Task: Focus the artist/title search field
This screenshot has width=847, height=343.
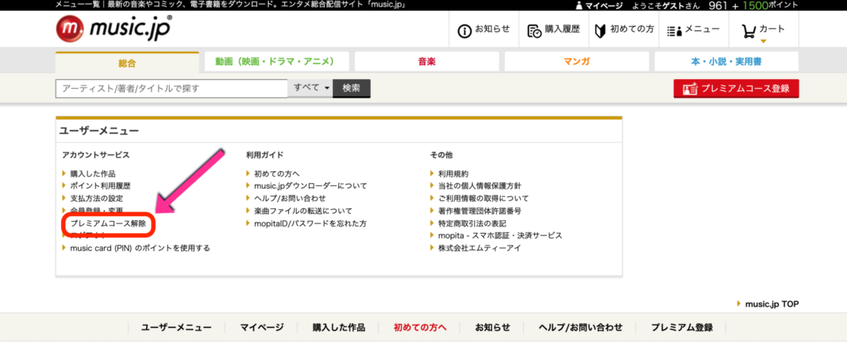Action: click(171, 88)
